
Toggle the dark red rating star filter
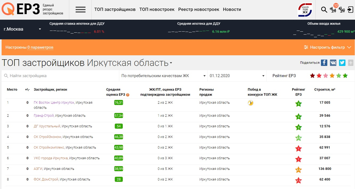[312, 75]
